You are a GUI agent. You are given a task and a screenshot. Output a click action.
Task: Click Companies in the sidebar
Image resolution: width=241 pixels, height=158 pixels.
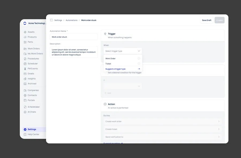(33, 90)
